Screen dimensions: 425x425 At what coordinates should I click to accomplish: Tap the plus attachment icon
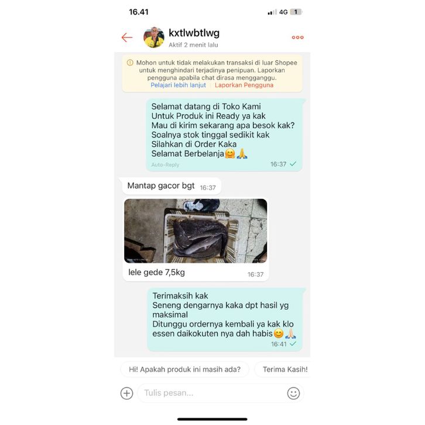pos(126,393)
